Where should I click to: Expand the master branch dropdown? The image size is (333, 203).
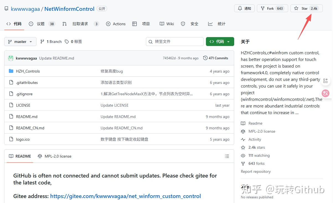tap(20, 42)
